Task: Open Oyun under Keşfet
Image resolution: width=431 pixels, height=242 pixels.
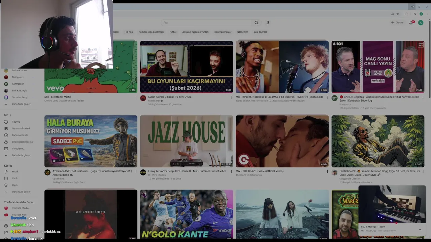Action: click(x=15, y=185)
